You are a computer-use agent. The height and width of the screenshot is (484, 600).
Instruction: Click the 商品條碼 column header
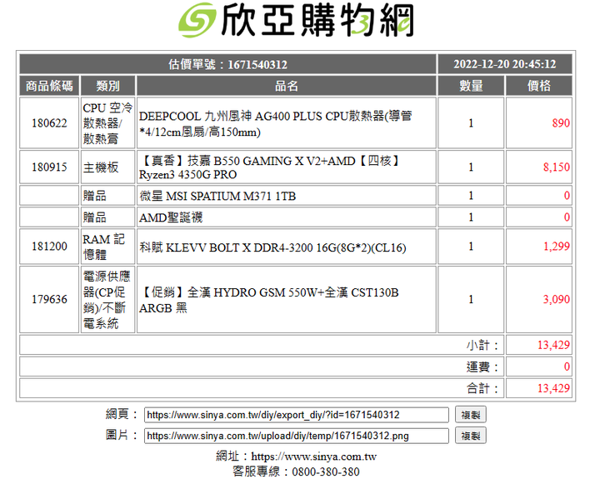[x=49, y=86]
